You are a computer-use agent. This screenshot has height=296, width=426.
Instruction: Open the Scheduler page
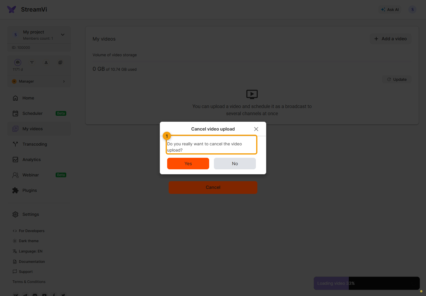(39, 113)
